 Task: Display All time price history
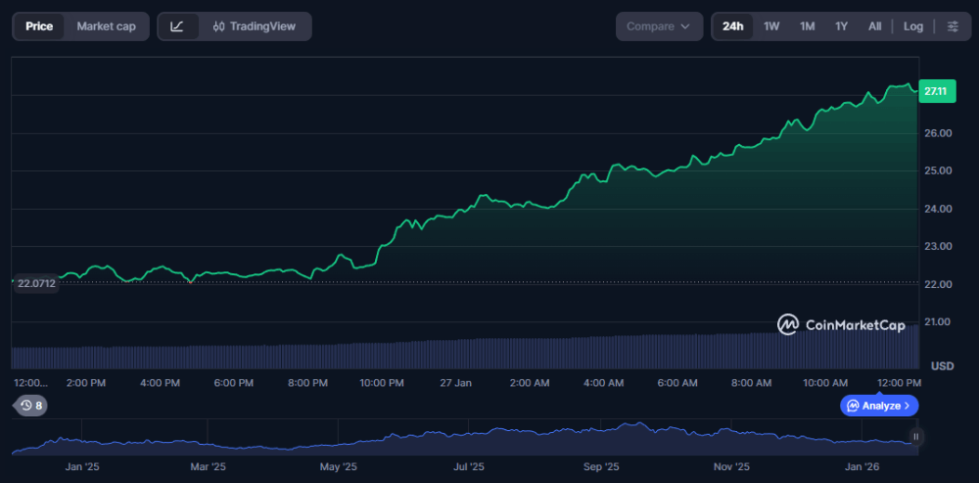(x=874, y=26)
